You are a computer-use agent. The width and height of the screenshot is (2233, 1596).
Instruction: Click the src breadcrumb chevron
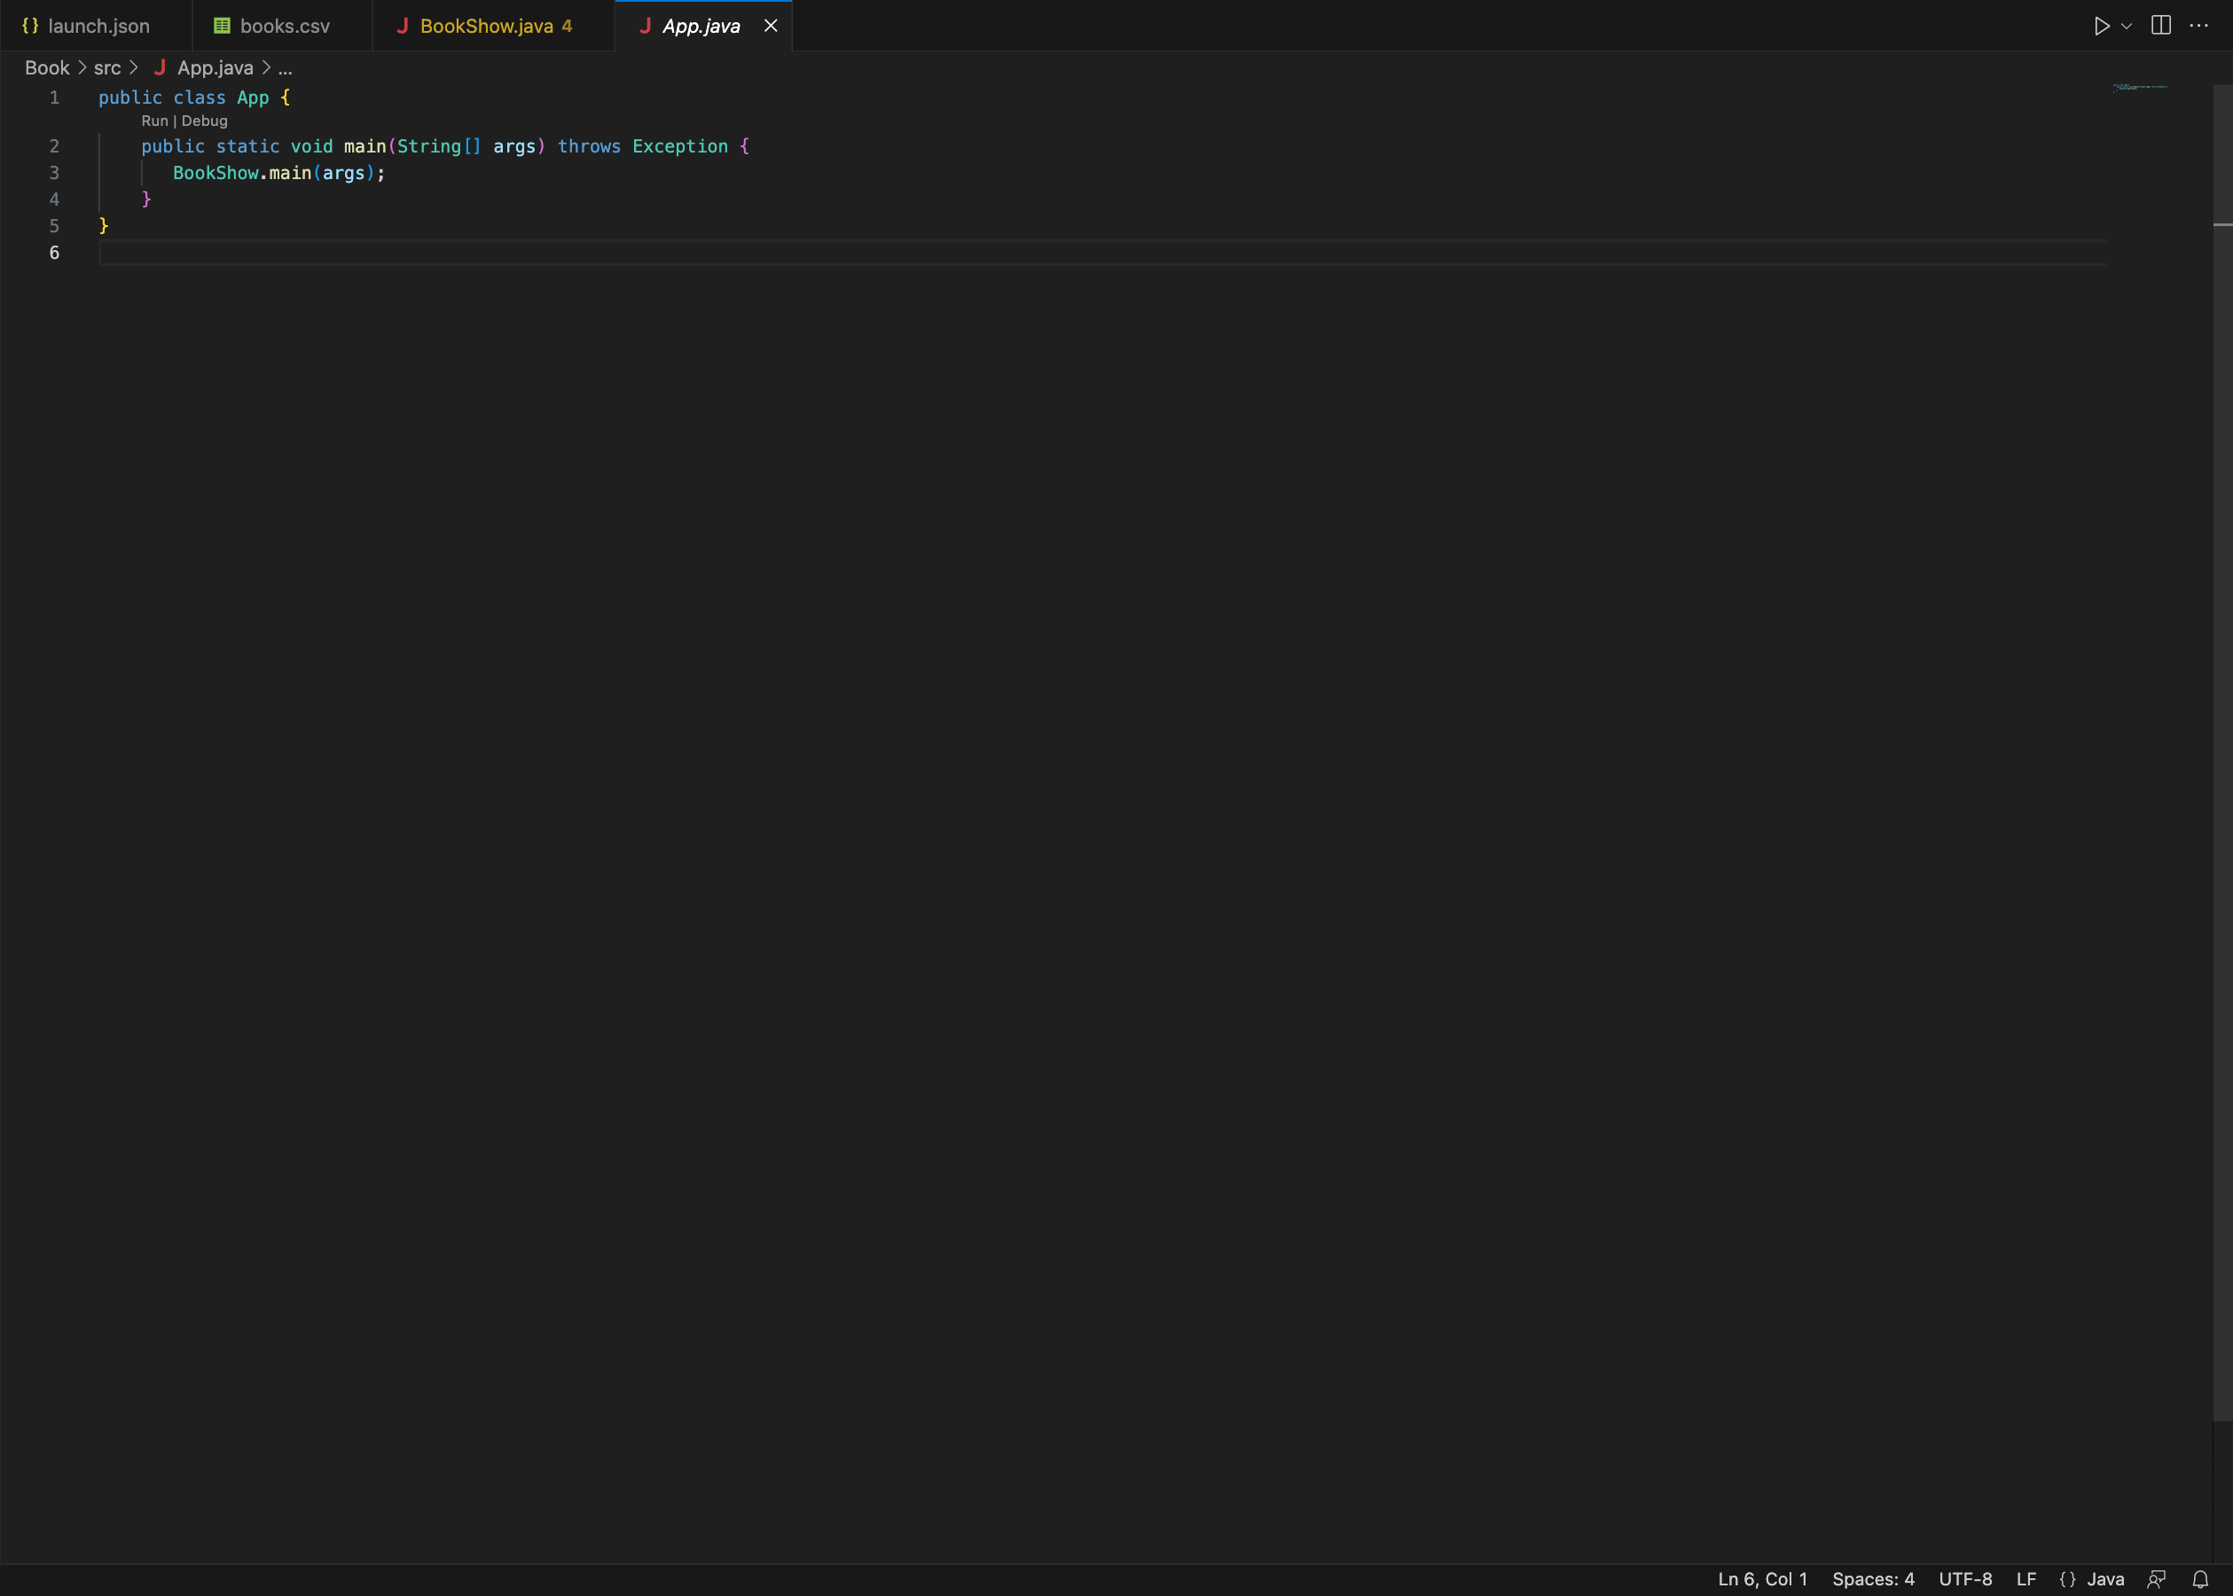click(x=136, y=67)
